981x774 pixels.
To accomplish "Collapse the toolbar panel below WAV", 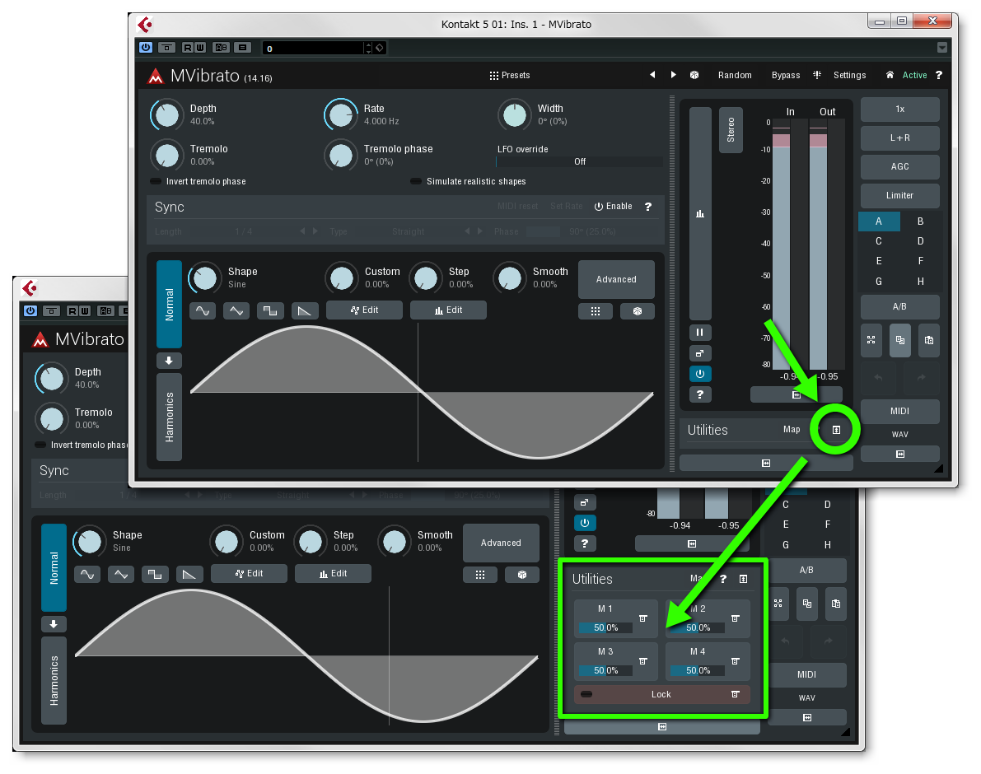I will point(899,454).
